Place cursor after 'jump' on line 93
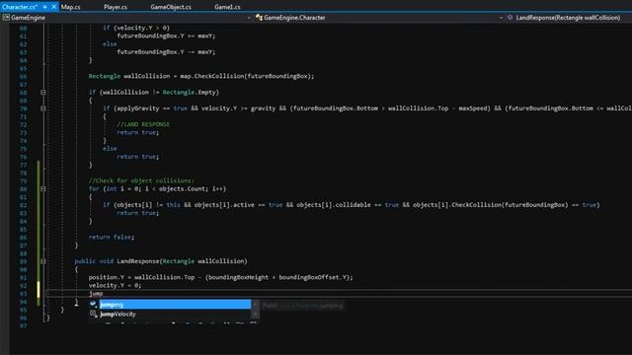Viewport: 632px width, 355px height. pos(103,294)
